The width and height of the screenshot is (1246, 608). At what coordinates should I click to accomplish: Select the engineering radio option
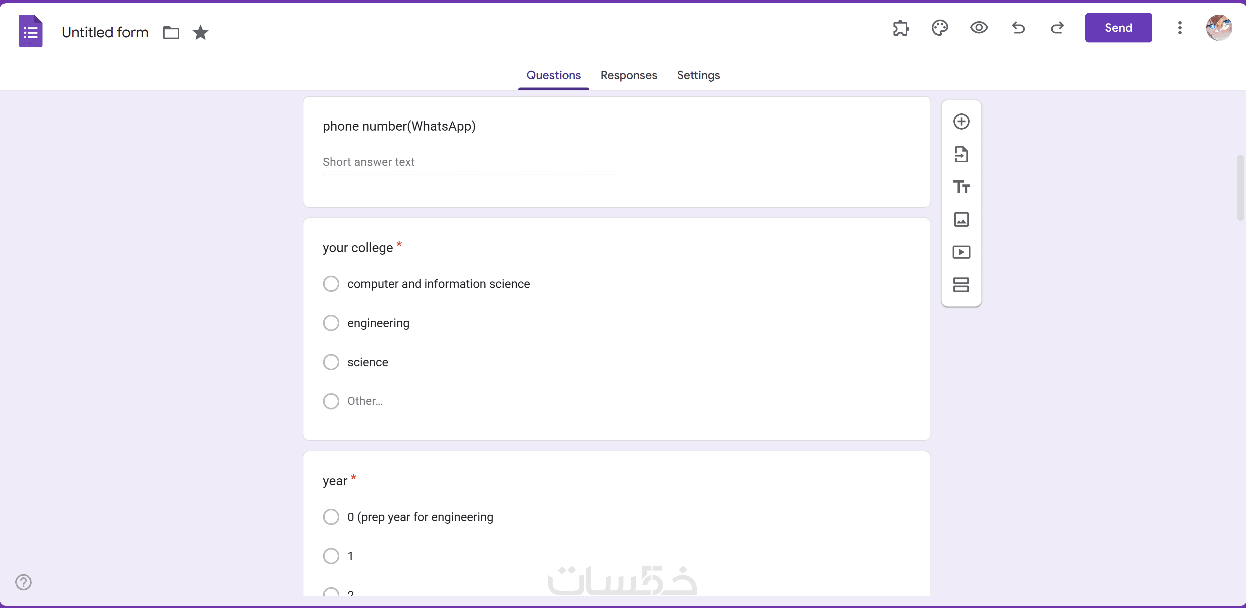pyautogui.click(x=331, y=323)
